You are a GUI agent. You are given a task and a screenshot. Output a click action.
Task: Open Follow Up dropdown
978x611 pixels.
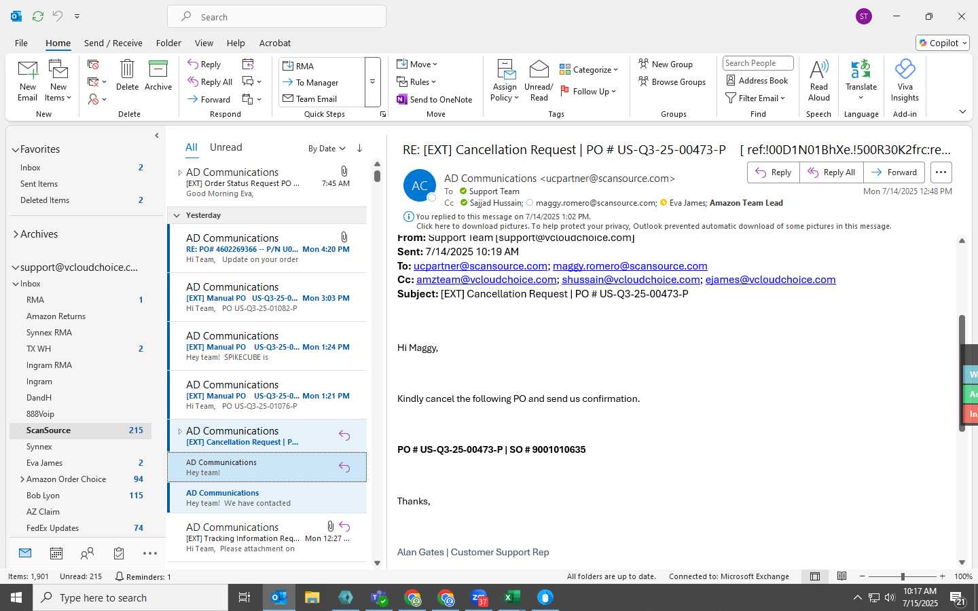tap(588, 91)
